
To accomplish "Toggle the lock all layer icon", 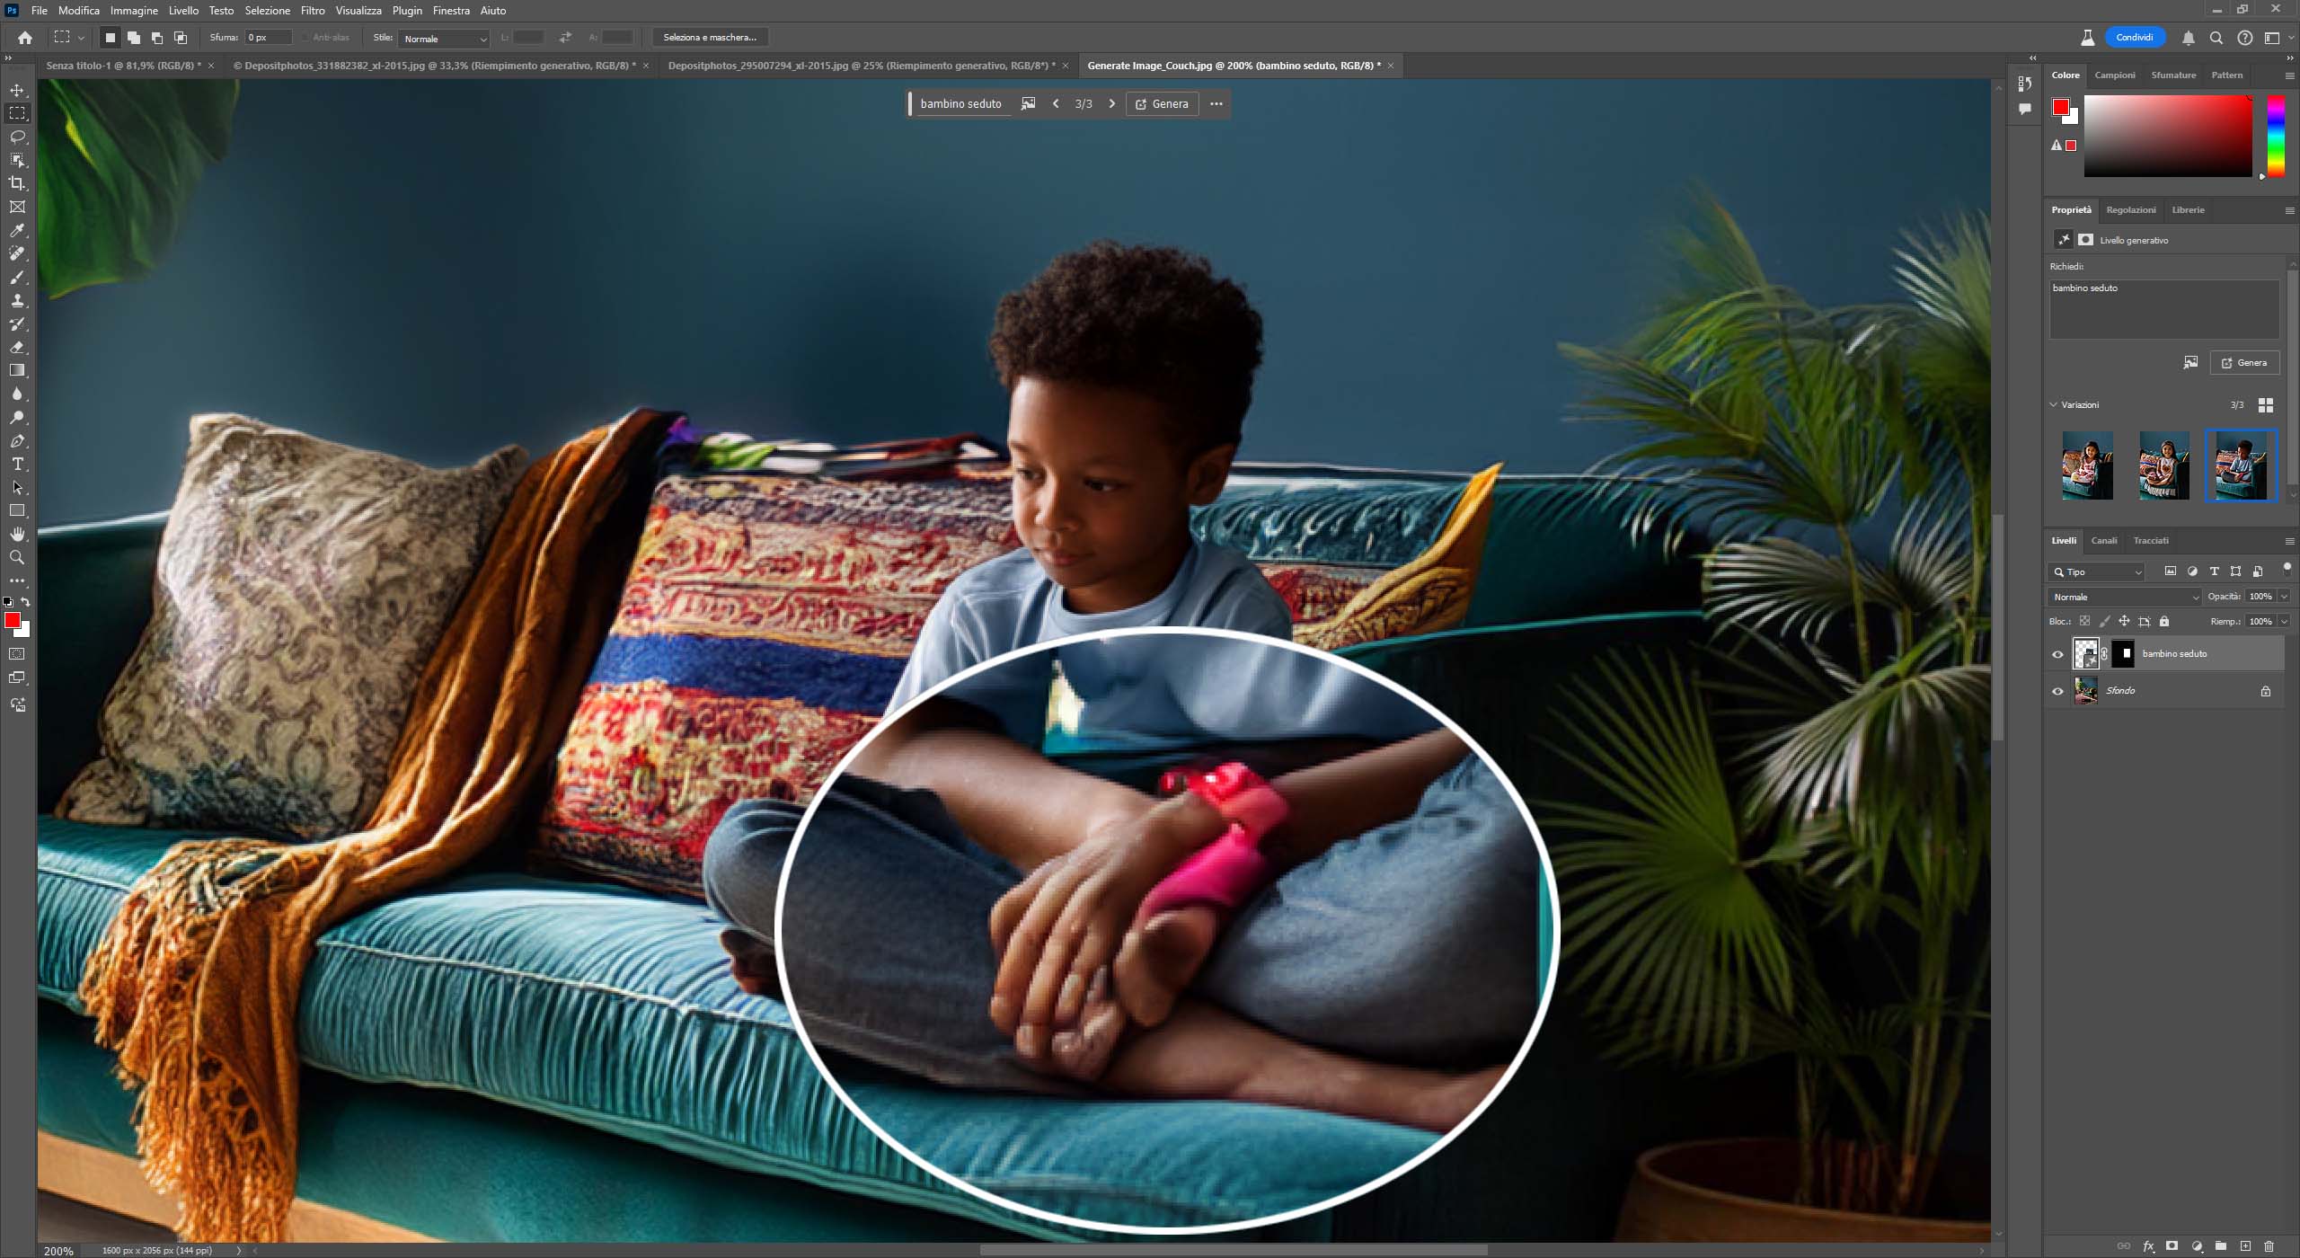I will click(x=2164, y=621).
